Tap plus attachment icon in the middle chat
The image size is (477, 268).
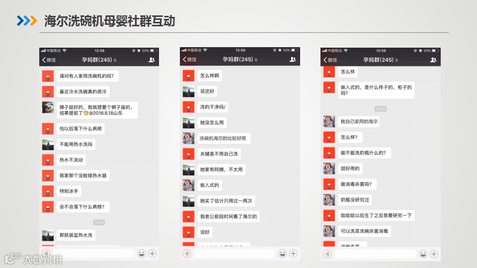pos(293,254)
